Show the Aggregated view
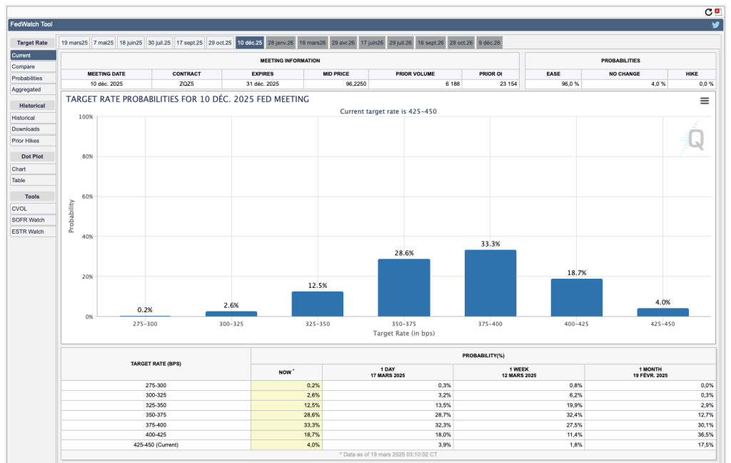The height and width of the screenshot is (463, 731). (33, 89)
